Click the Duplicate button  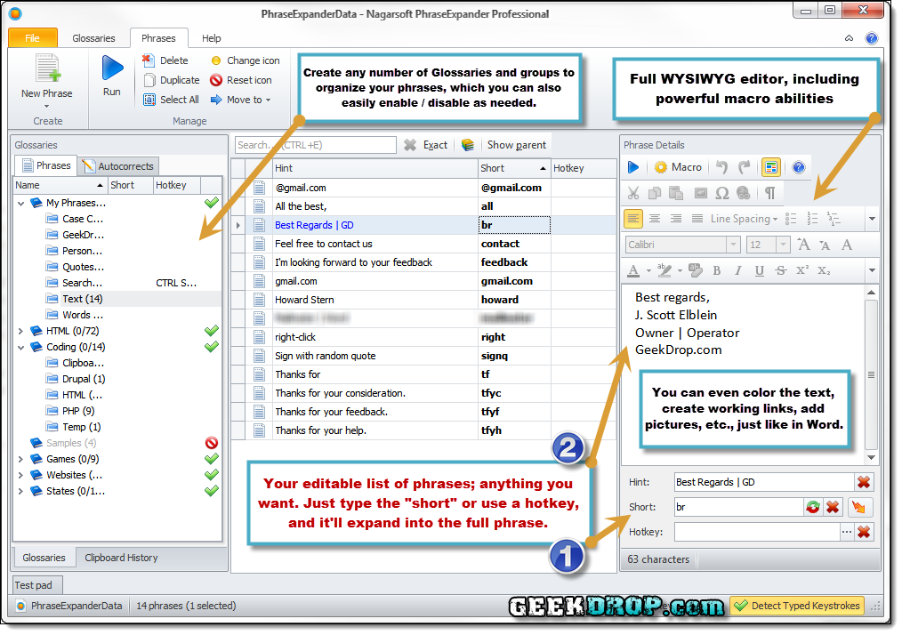(x=172, y=80)
